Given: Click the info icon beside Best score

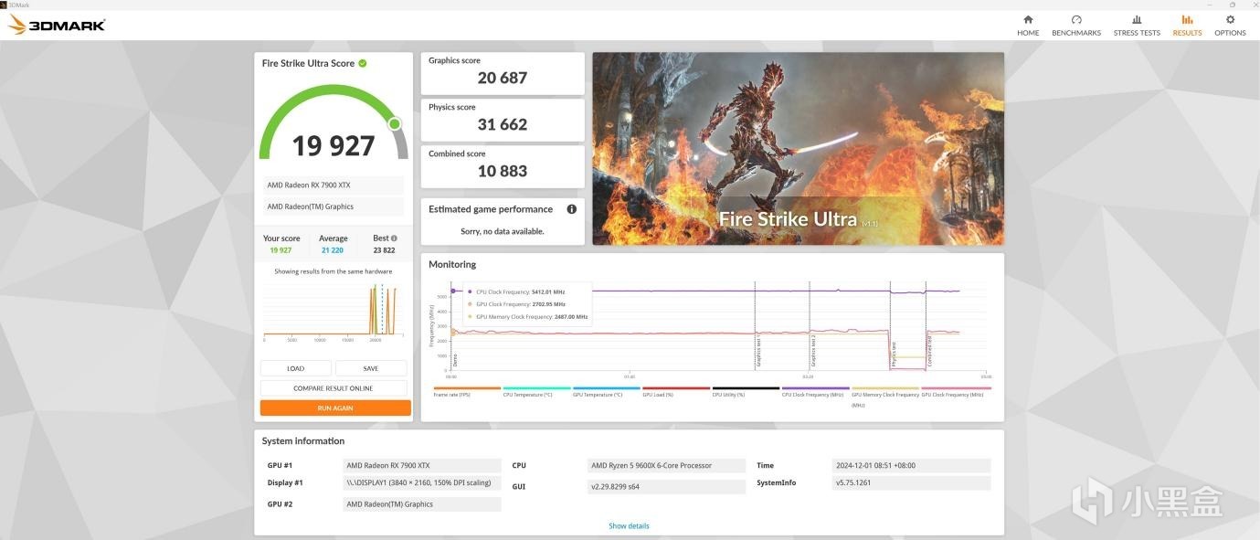Looking at the screenshot, I should tap(395, 238).
